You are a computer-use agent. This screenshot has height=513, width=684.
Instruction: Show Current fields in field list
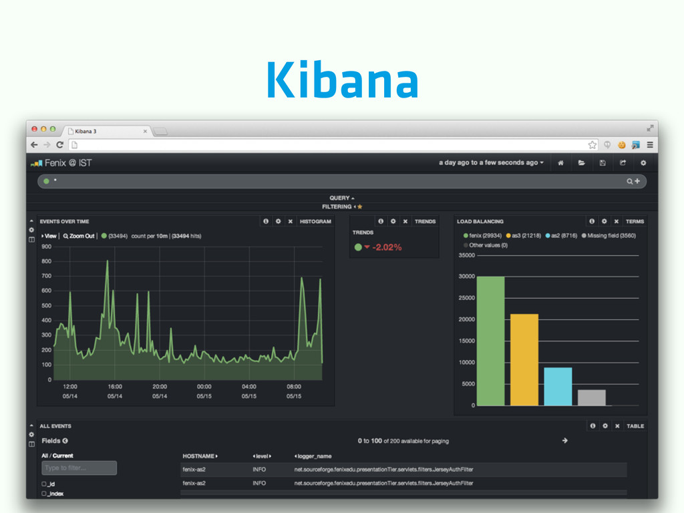tap(63, 456)
